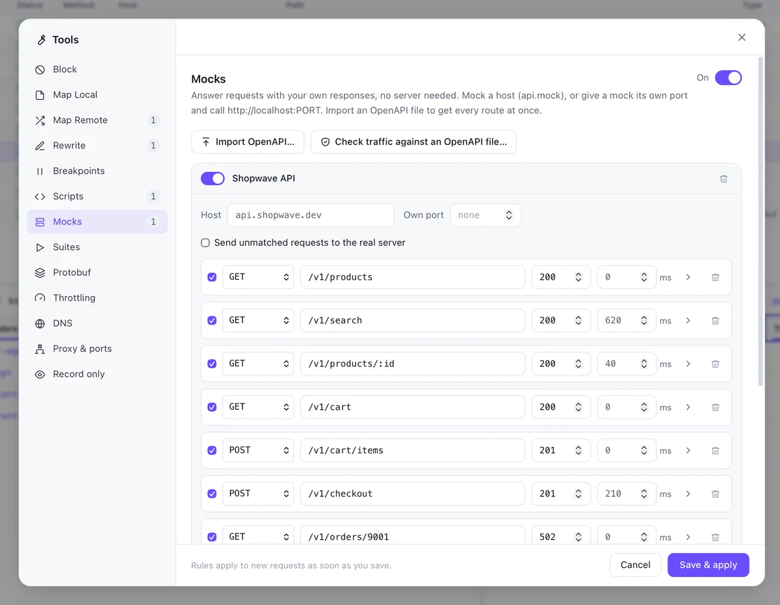Expand /v1/products route details chevron

point(688,277)
